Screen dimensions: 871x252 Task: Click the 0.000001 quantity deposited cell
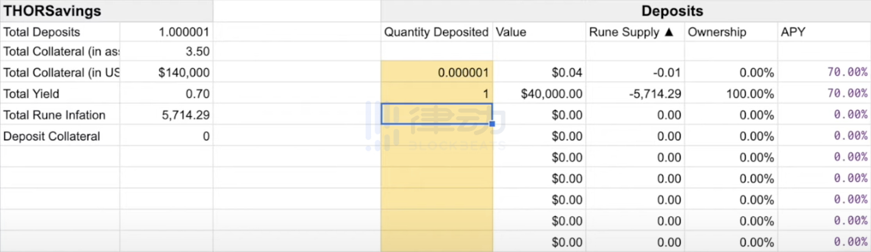tap(437, 72)
